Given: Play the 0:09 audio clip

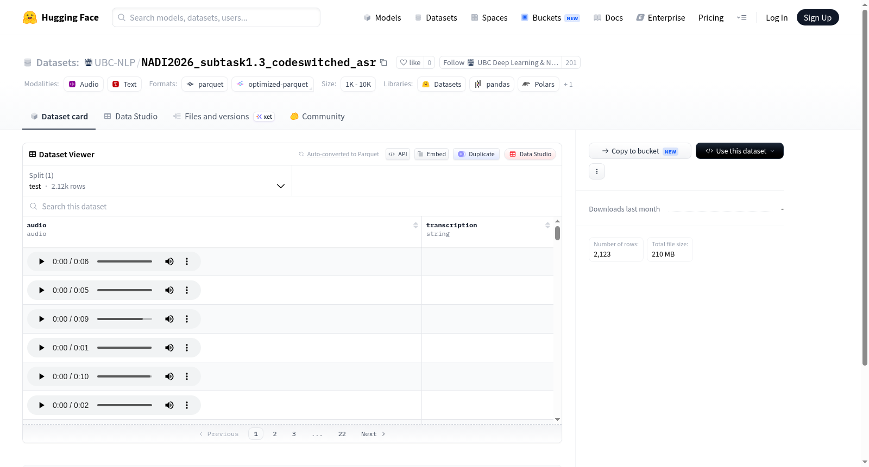Looking at the screenshot, I should 41,319.
